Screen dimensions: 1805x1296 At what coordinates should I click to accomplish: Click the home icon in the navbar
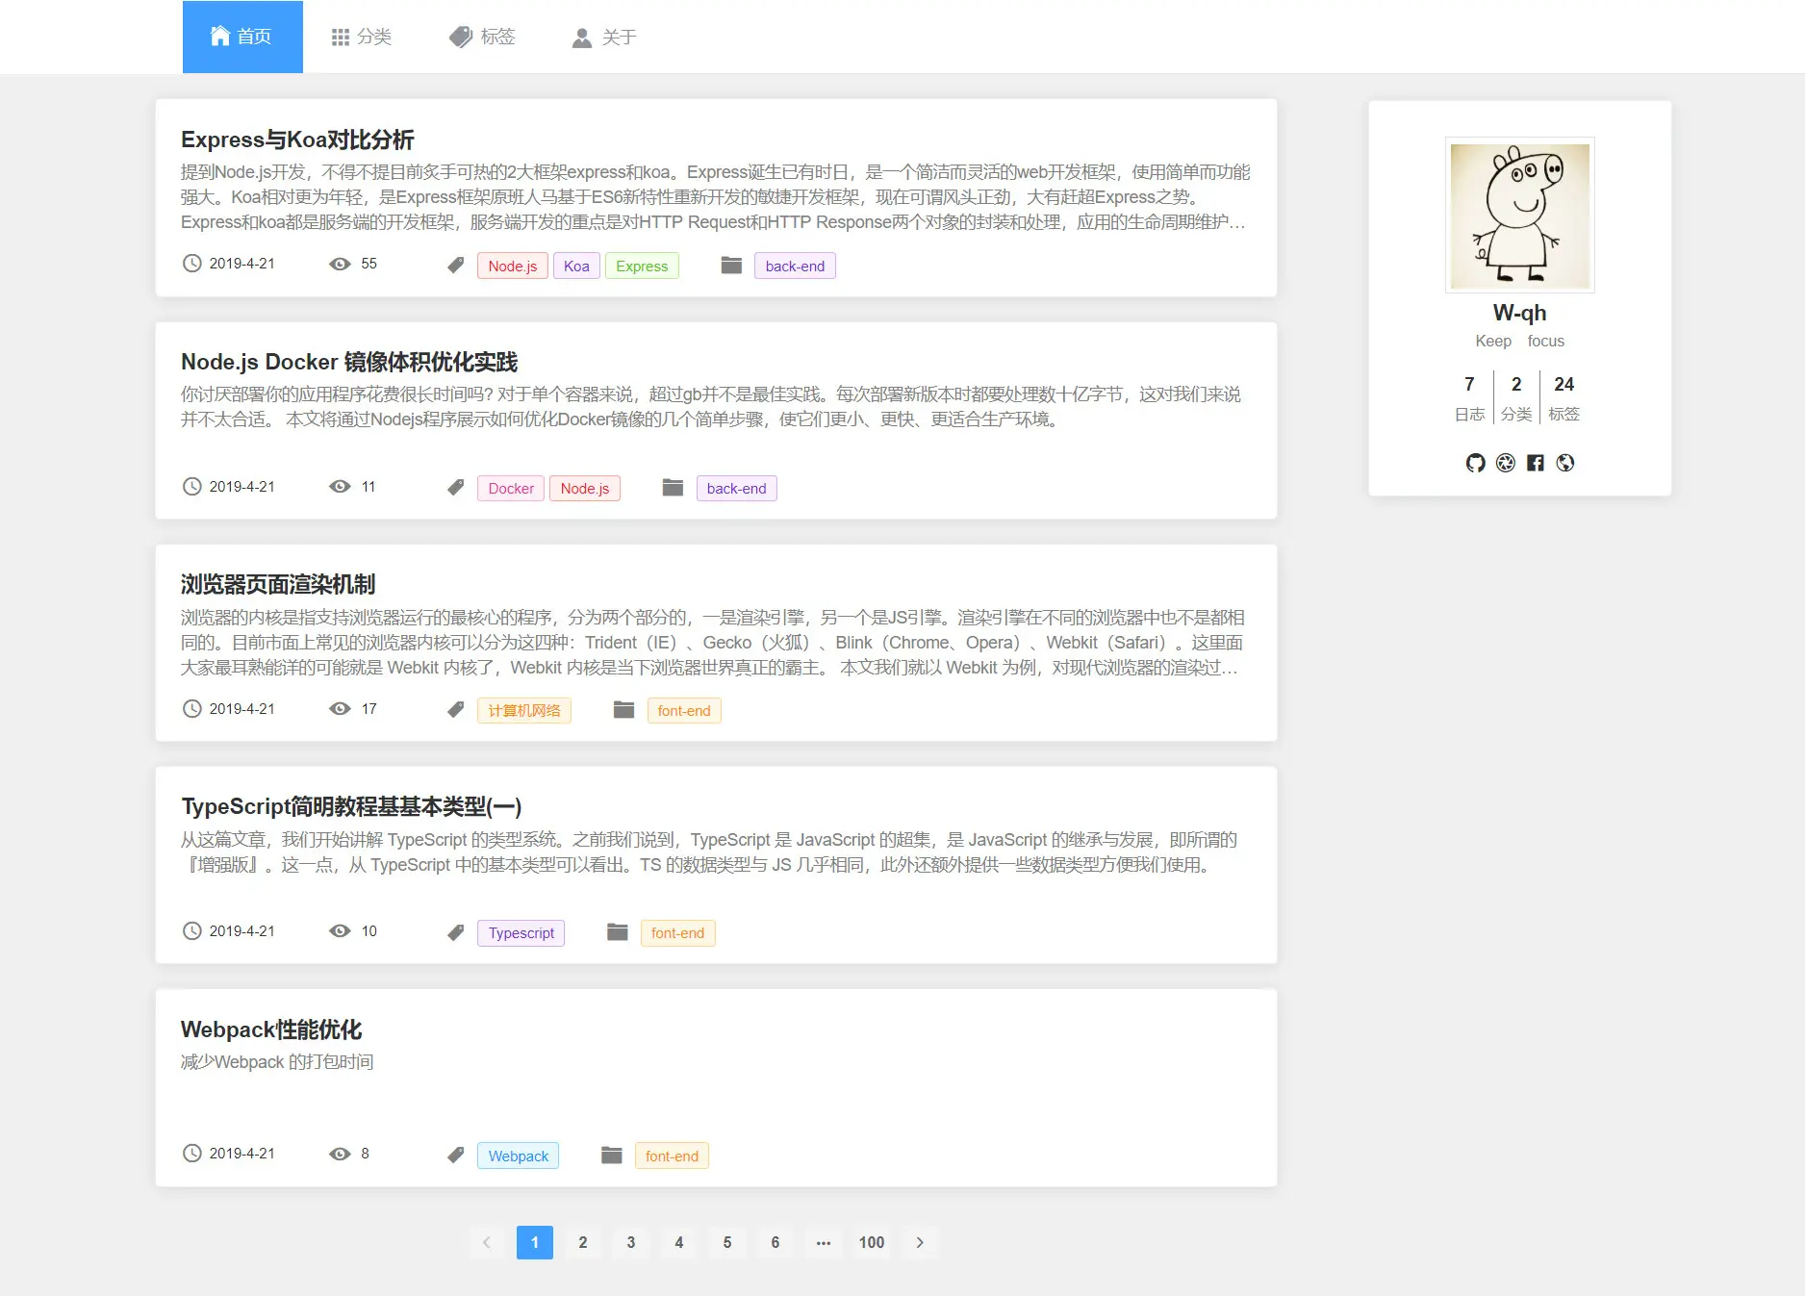tap(216, 36)
